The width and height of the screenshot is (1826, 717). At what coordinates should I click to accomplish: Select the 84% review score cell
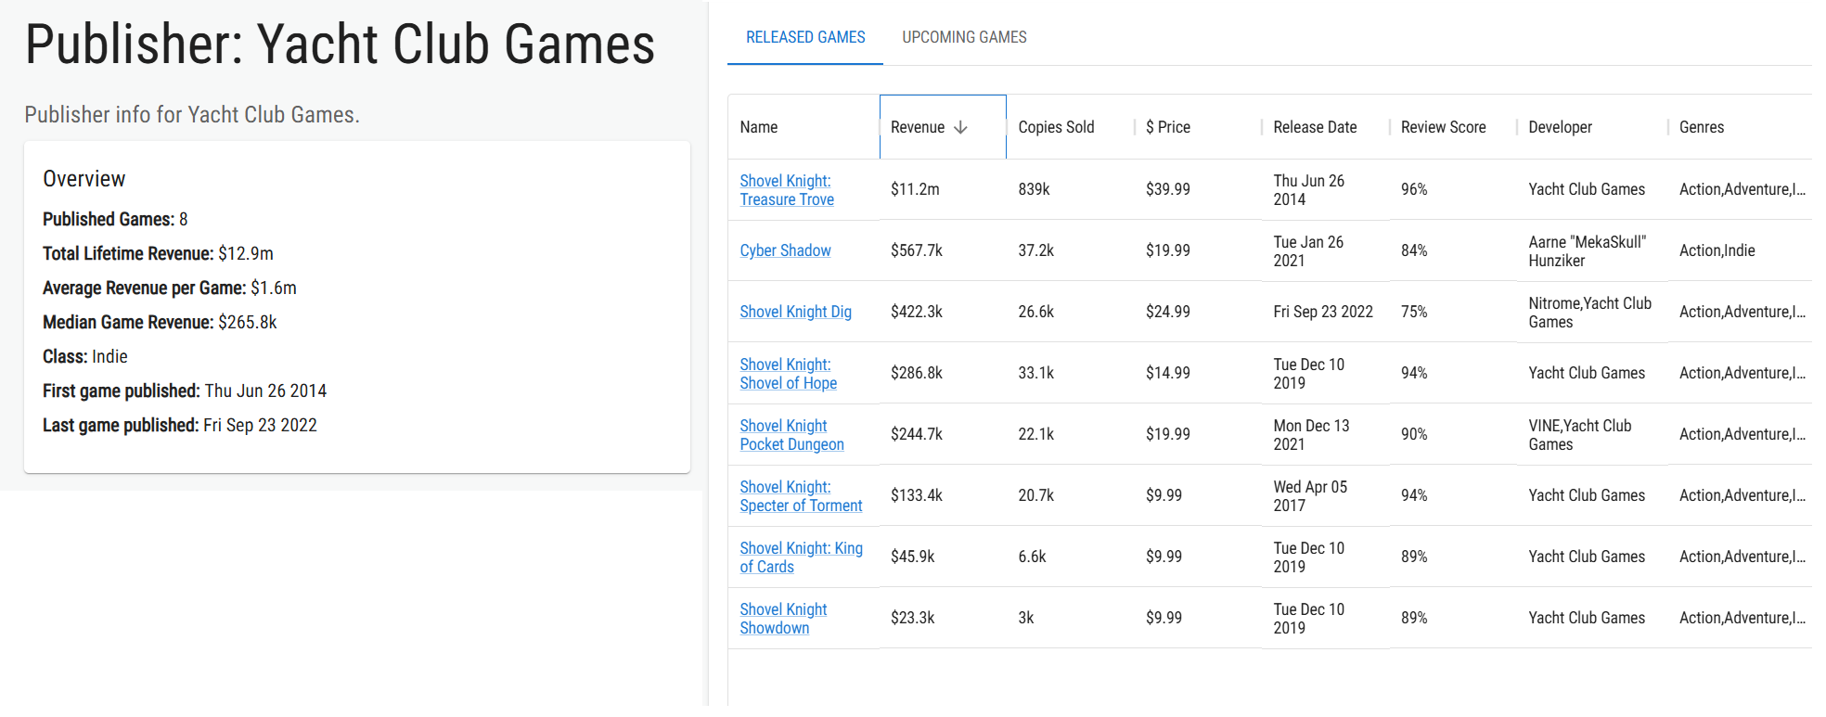pyautogui.click(x=1453, y=250)
